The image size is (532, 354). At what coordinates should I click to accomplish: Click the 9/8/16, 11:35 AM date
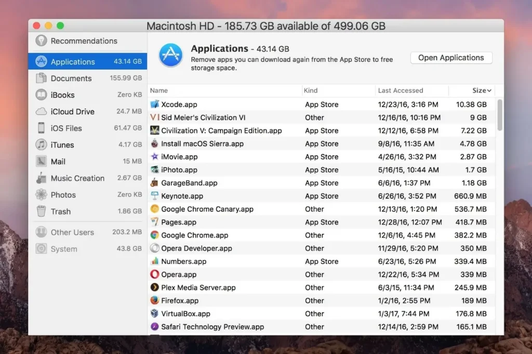406,144
